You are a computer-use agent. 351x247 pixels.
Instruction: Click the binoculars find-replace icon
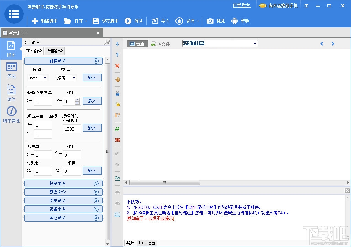117,203
